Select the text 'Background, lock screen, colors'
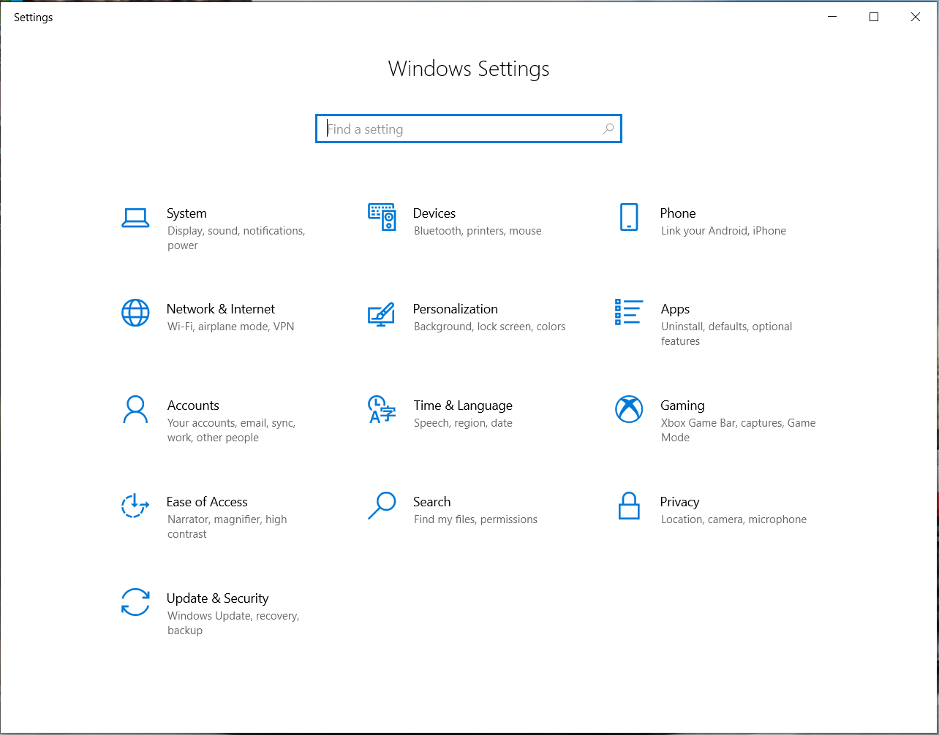939x735 pixels. [489, 327]
